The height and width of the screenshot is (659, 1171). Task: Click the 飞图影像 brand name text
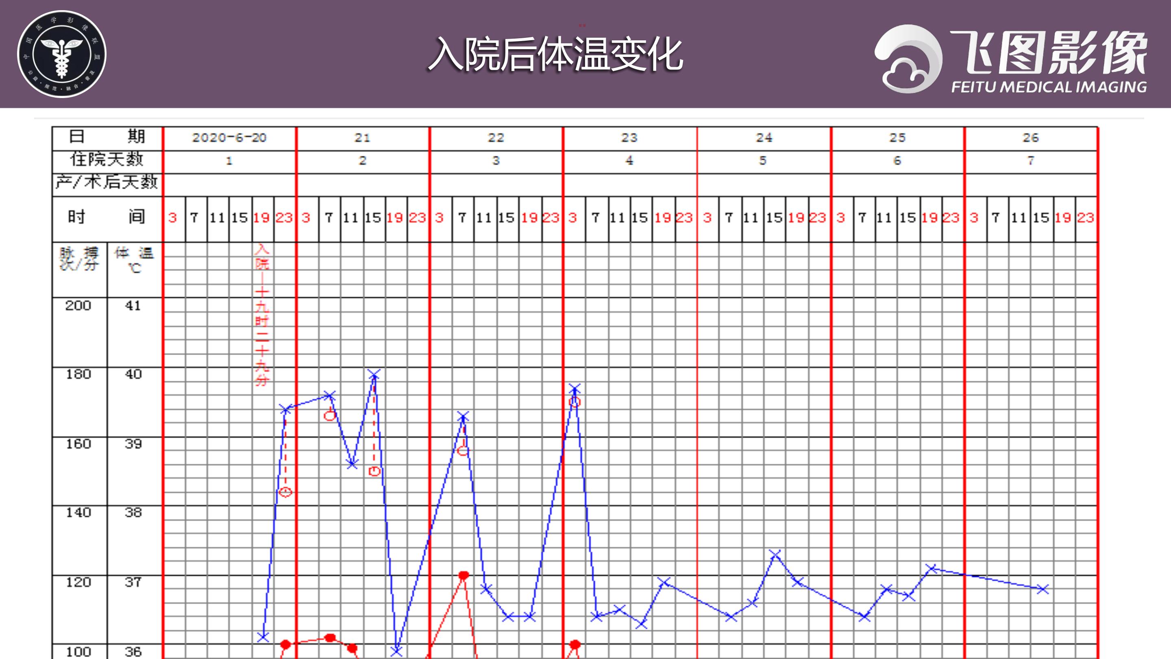1049,52
